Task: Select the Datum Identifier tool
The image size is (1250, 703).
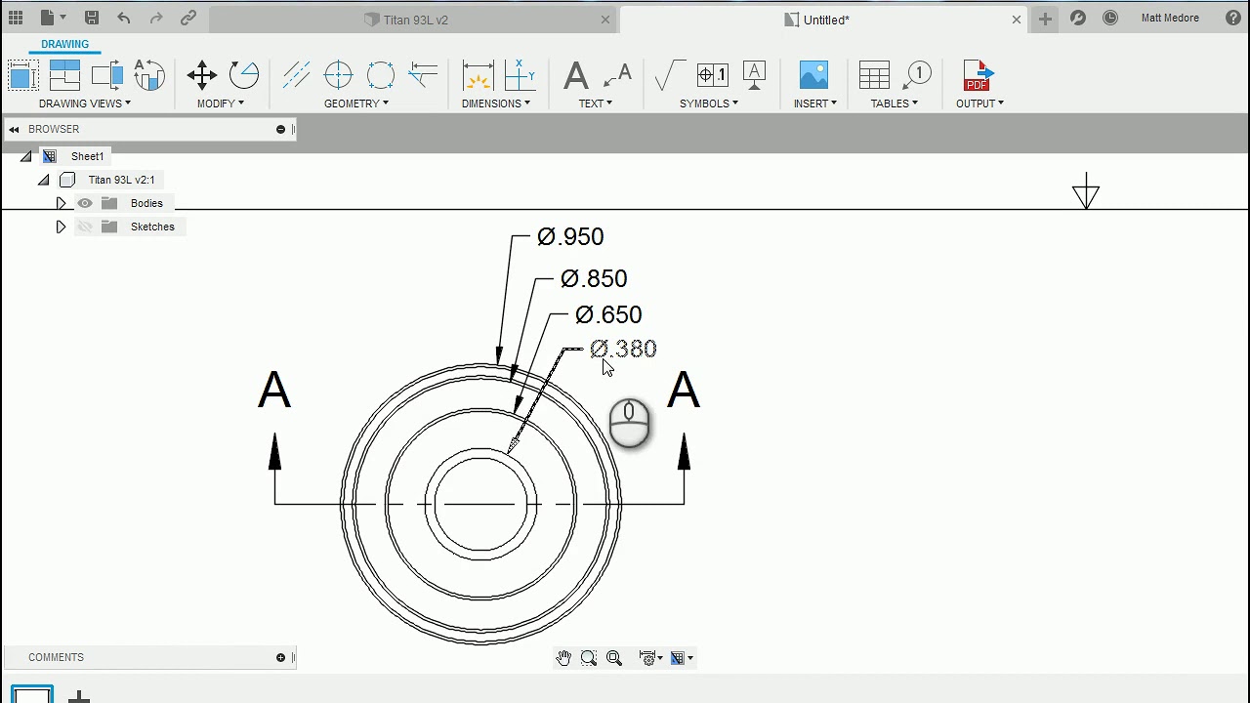Action: [x=754, y=75]
